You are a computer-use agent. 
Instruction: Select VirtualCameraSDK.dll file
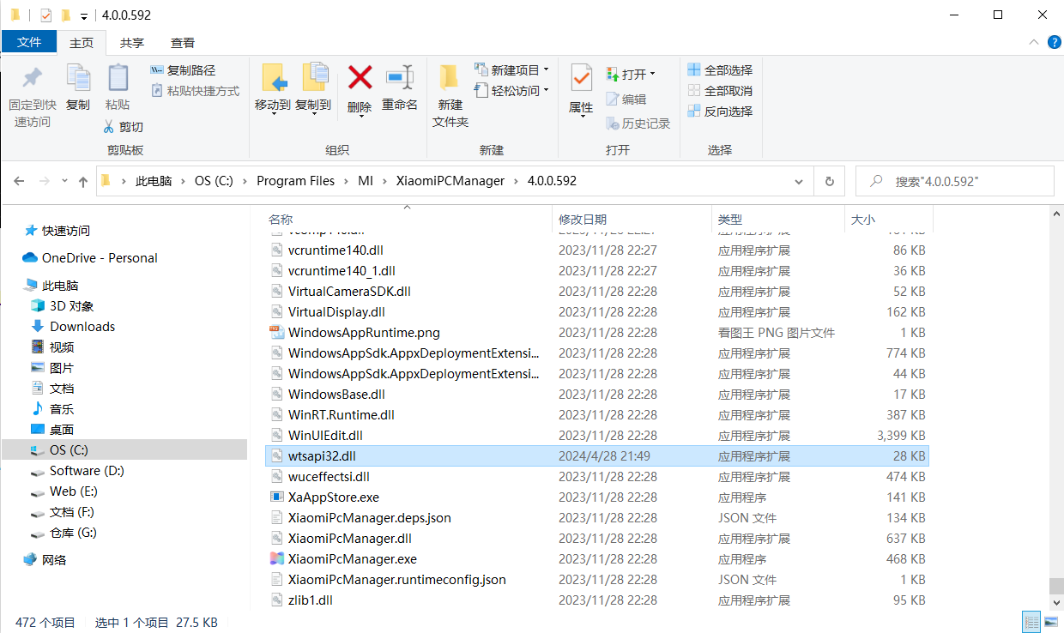point(349,292)
